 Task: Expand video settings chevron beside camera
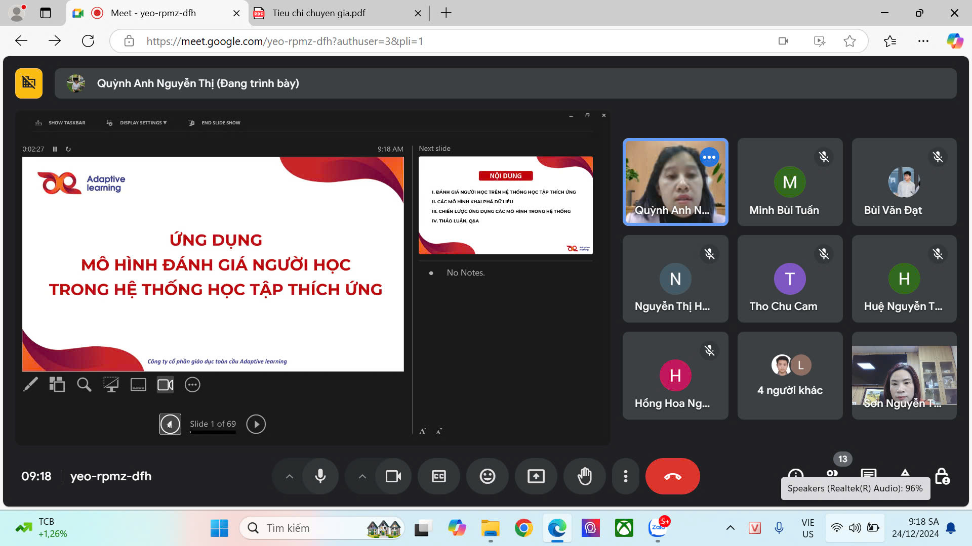tap(362, 476)
